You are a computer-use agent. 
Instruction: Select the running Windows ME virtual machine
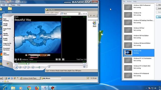pyautogui.click(x=139, y=53)
